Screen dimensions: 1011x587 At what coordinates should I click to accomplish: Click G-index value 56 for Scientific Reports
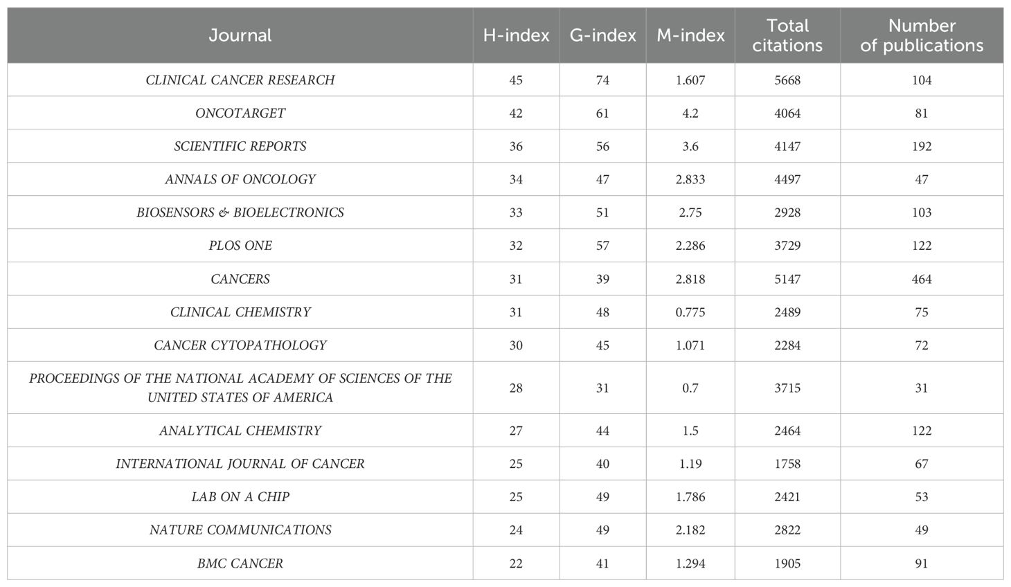click(x=602, y=147)
